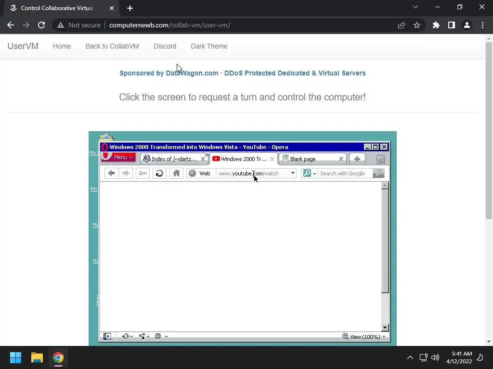The width and height of the screenshot is (493, 369).
Task: Click Opera search go button
Action: click(378, 173)
